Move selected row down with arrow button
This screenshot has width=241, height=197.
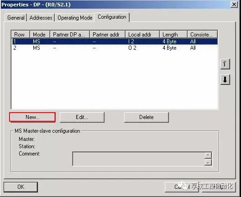click(225, 79)
